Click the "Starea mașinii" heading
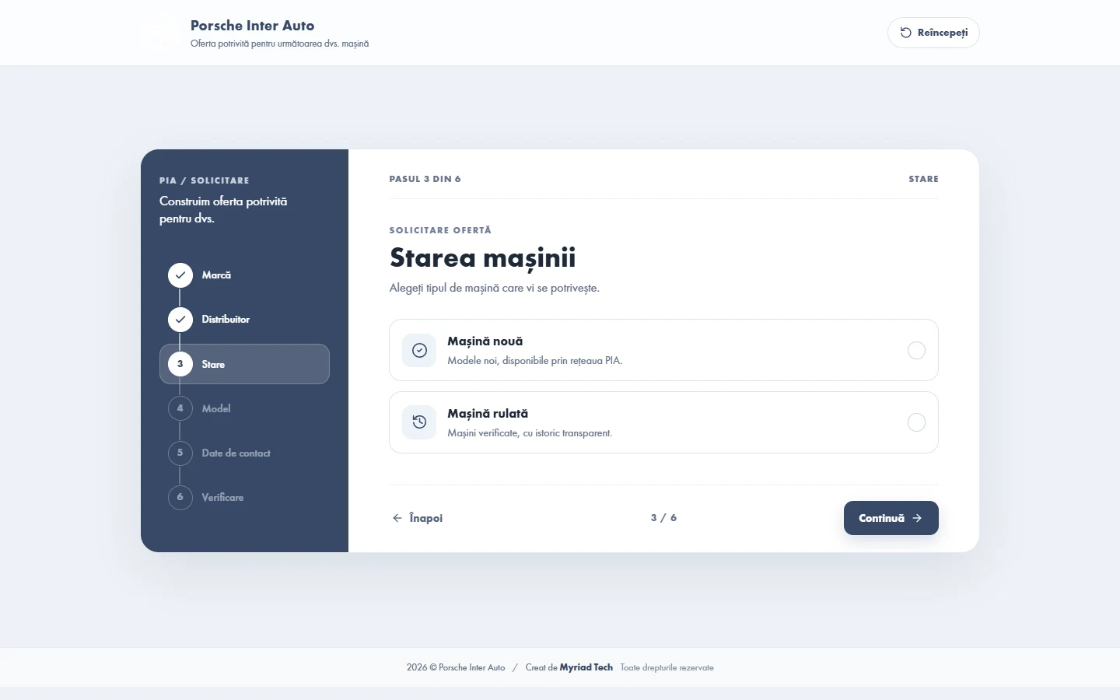Image resolution: width=1120 pixels, height=700 pixels. tap(483, 258)
